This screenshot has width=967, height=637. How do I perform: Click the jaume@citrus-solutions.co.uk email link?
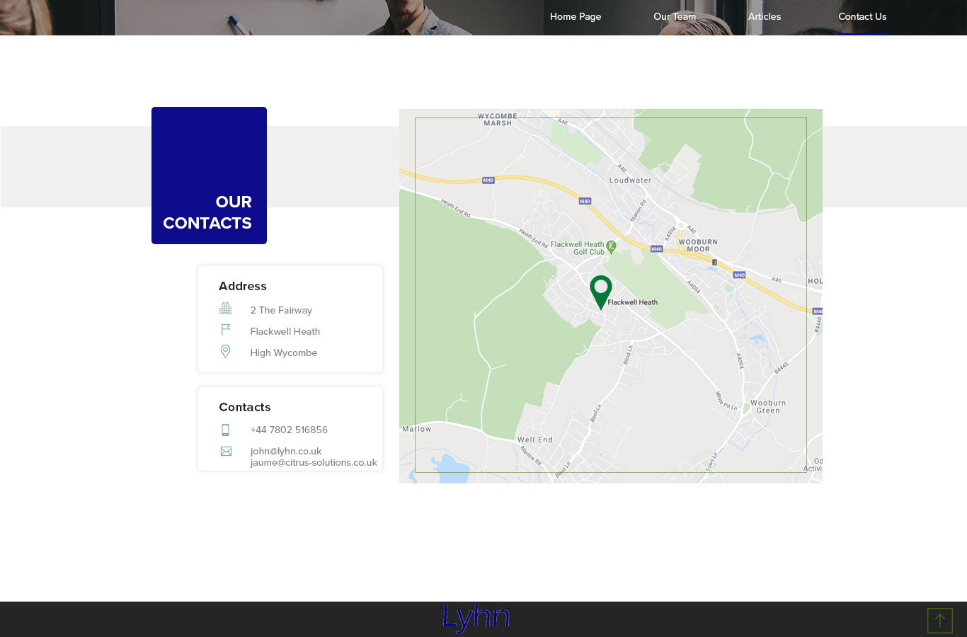(x=313, y=463)
